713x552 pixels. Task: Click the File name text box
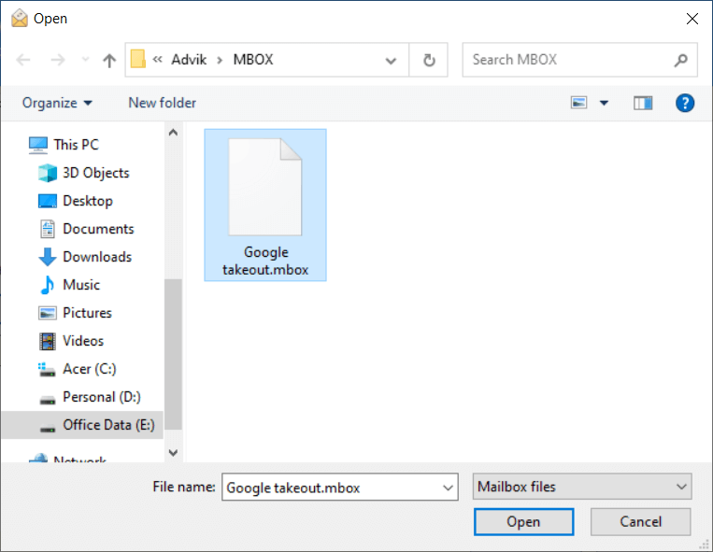[x=339, y=487]
